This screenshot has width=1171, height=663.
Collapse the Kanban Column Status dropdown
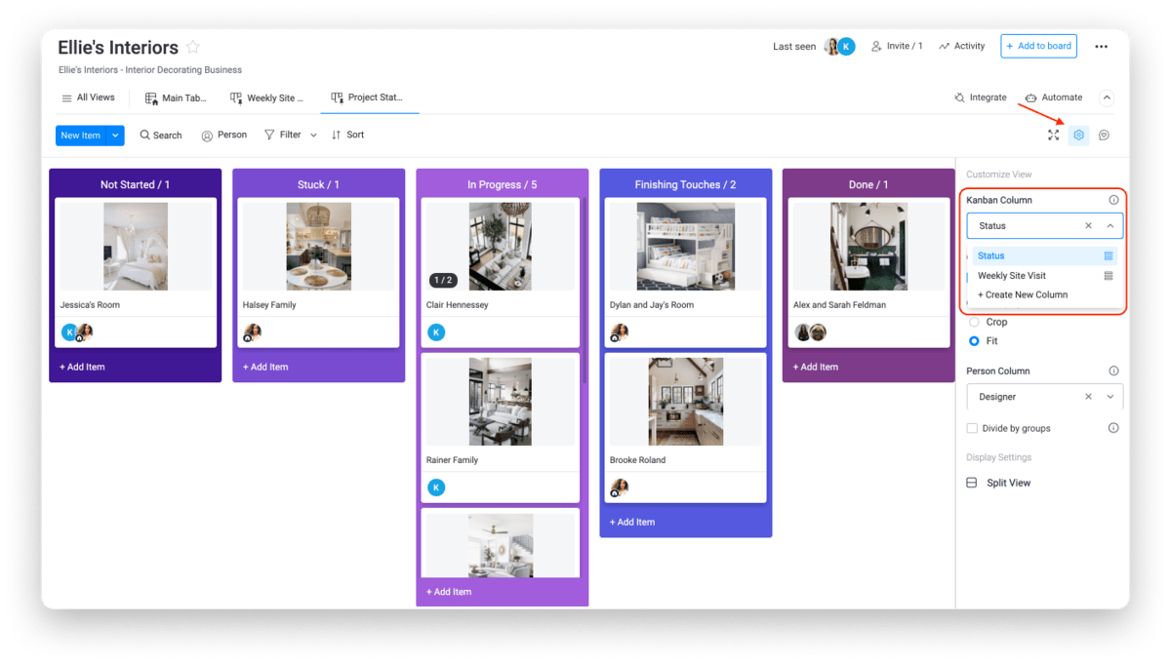[1110, 225]
